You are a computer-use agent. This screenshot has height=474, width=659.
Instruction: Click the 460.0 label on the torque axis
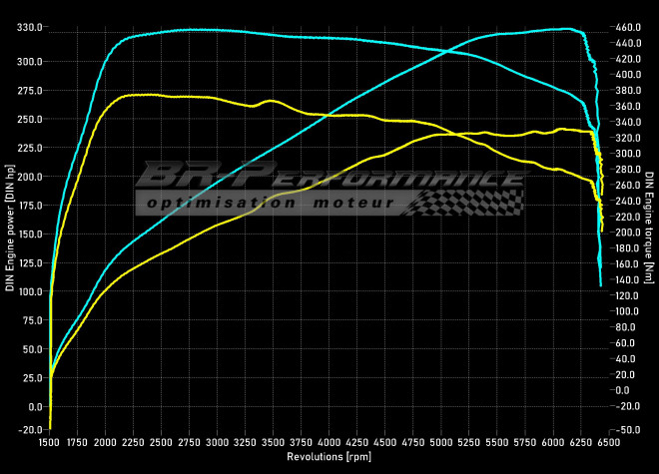628,27
